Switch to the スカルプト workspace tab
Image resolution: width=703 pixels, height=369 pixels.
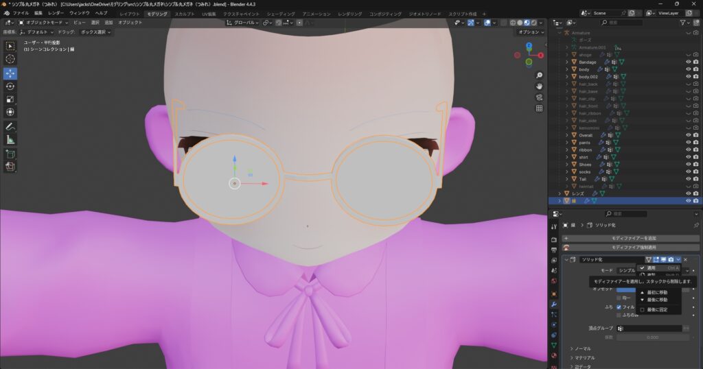pos(184,14)
